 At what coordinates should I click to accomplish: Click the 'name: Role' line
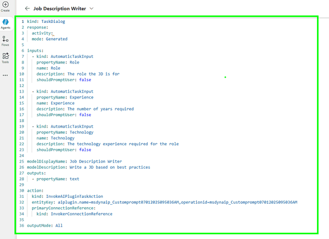coord(48,68)
